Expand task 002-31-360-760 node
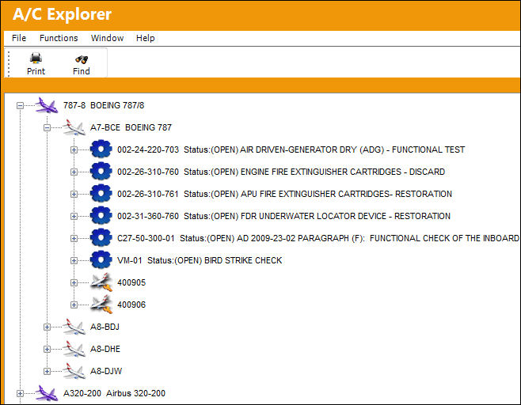Screen dimensions: 521x405 coord(74,216)
